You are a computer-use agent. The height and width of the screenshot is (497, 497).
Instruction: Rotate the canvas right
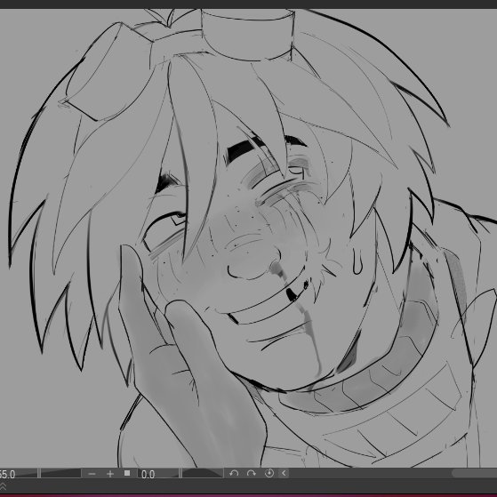point(252,474)
